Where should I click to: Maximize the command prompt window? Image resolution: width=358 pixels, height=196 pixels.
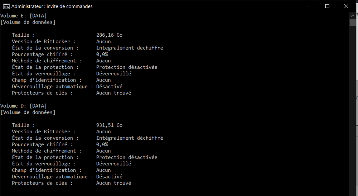[327, 6]
